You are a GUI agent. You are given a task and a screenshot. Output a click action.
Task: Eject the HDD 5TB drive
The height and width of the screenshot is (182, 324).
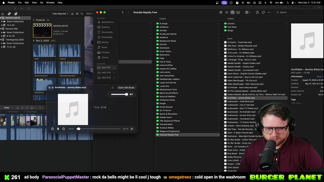(114, 73)
